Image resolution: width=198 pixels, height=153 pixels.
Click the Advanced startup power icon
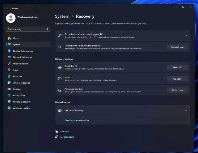click(x=60, y=90)
